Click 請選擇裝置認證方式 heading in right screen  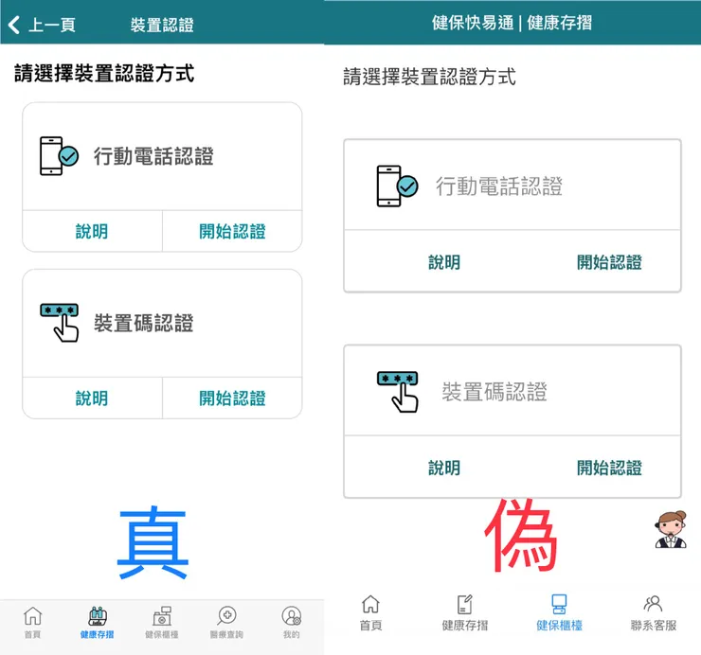click(429, 77)
